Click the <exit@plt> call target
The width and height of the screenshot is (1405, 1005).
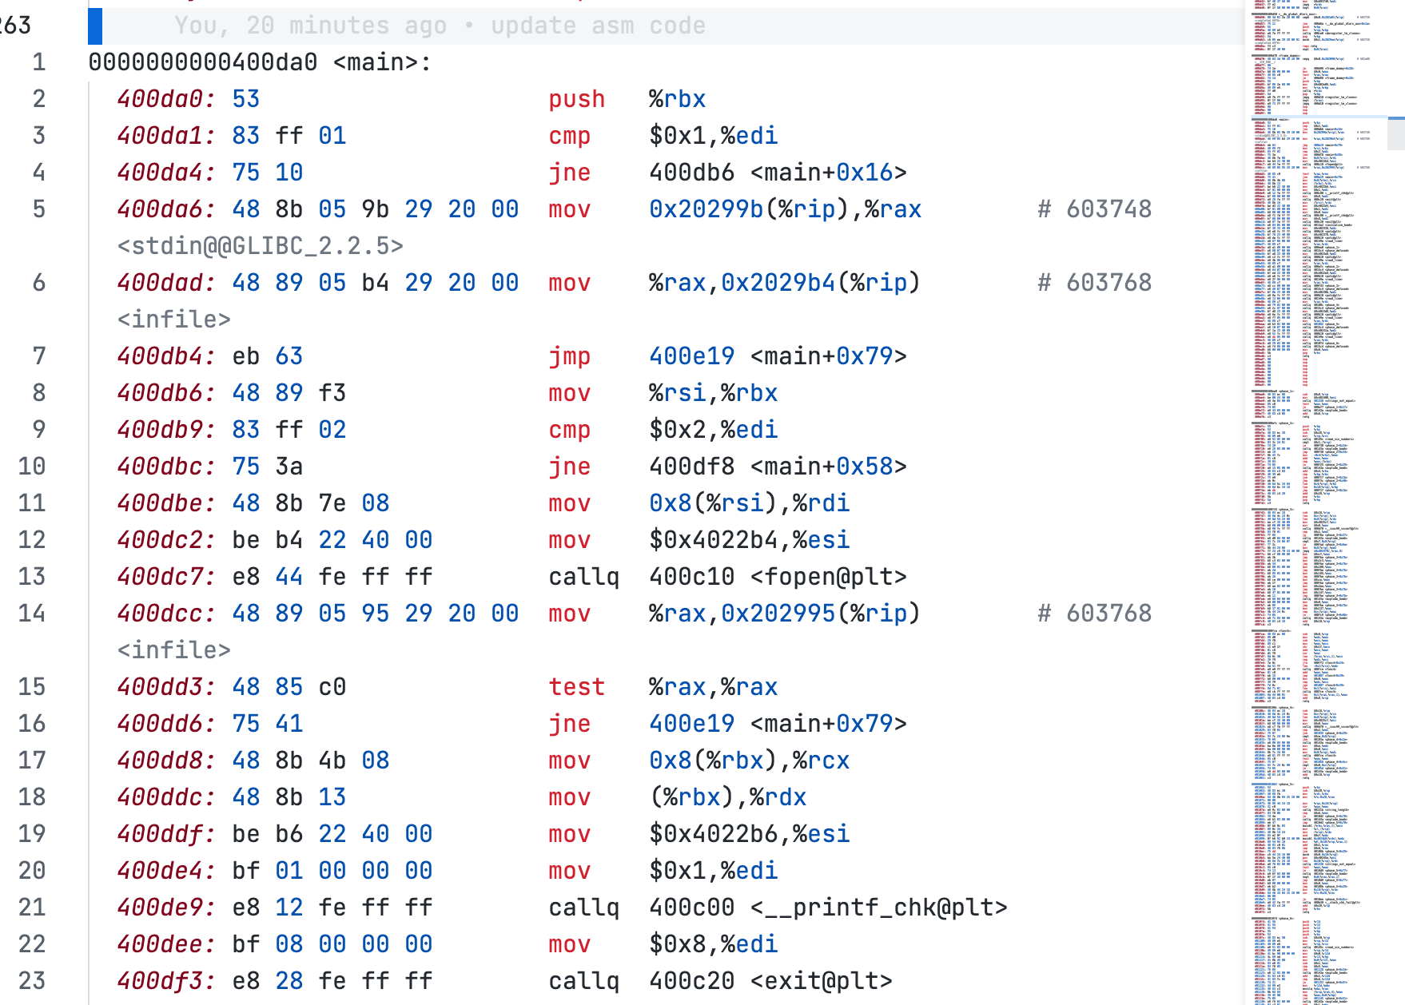tap(821, 981)
